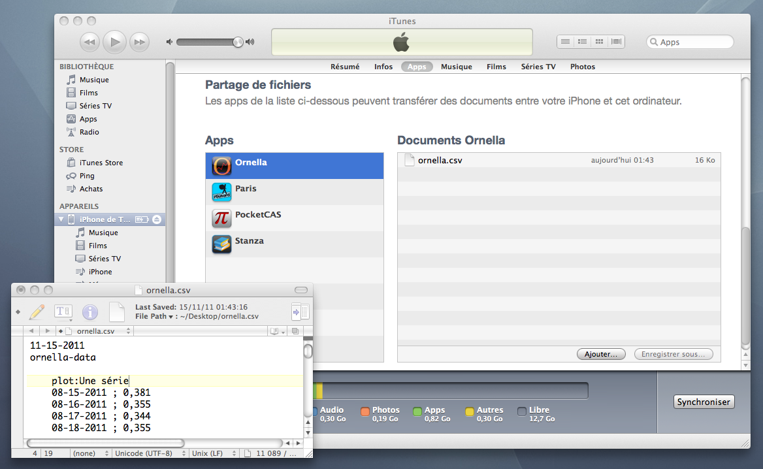
Task: Click the iTunes previous track button
Action: tap(89, 42)
